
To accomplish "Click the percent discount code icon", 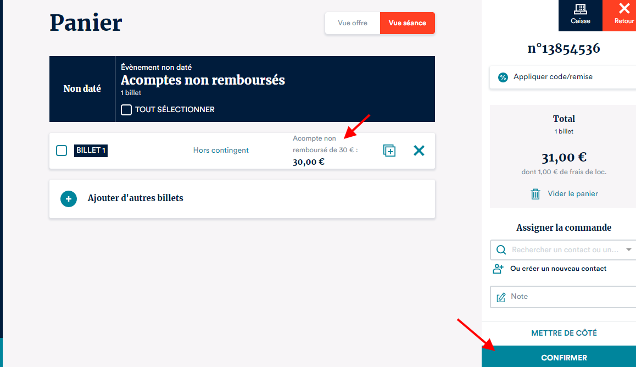I will coord(503,77).
